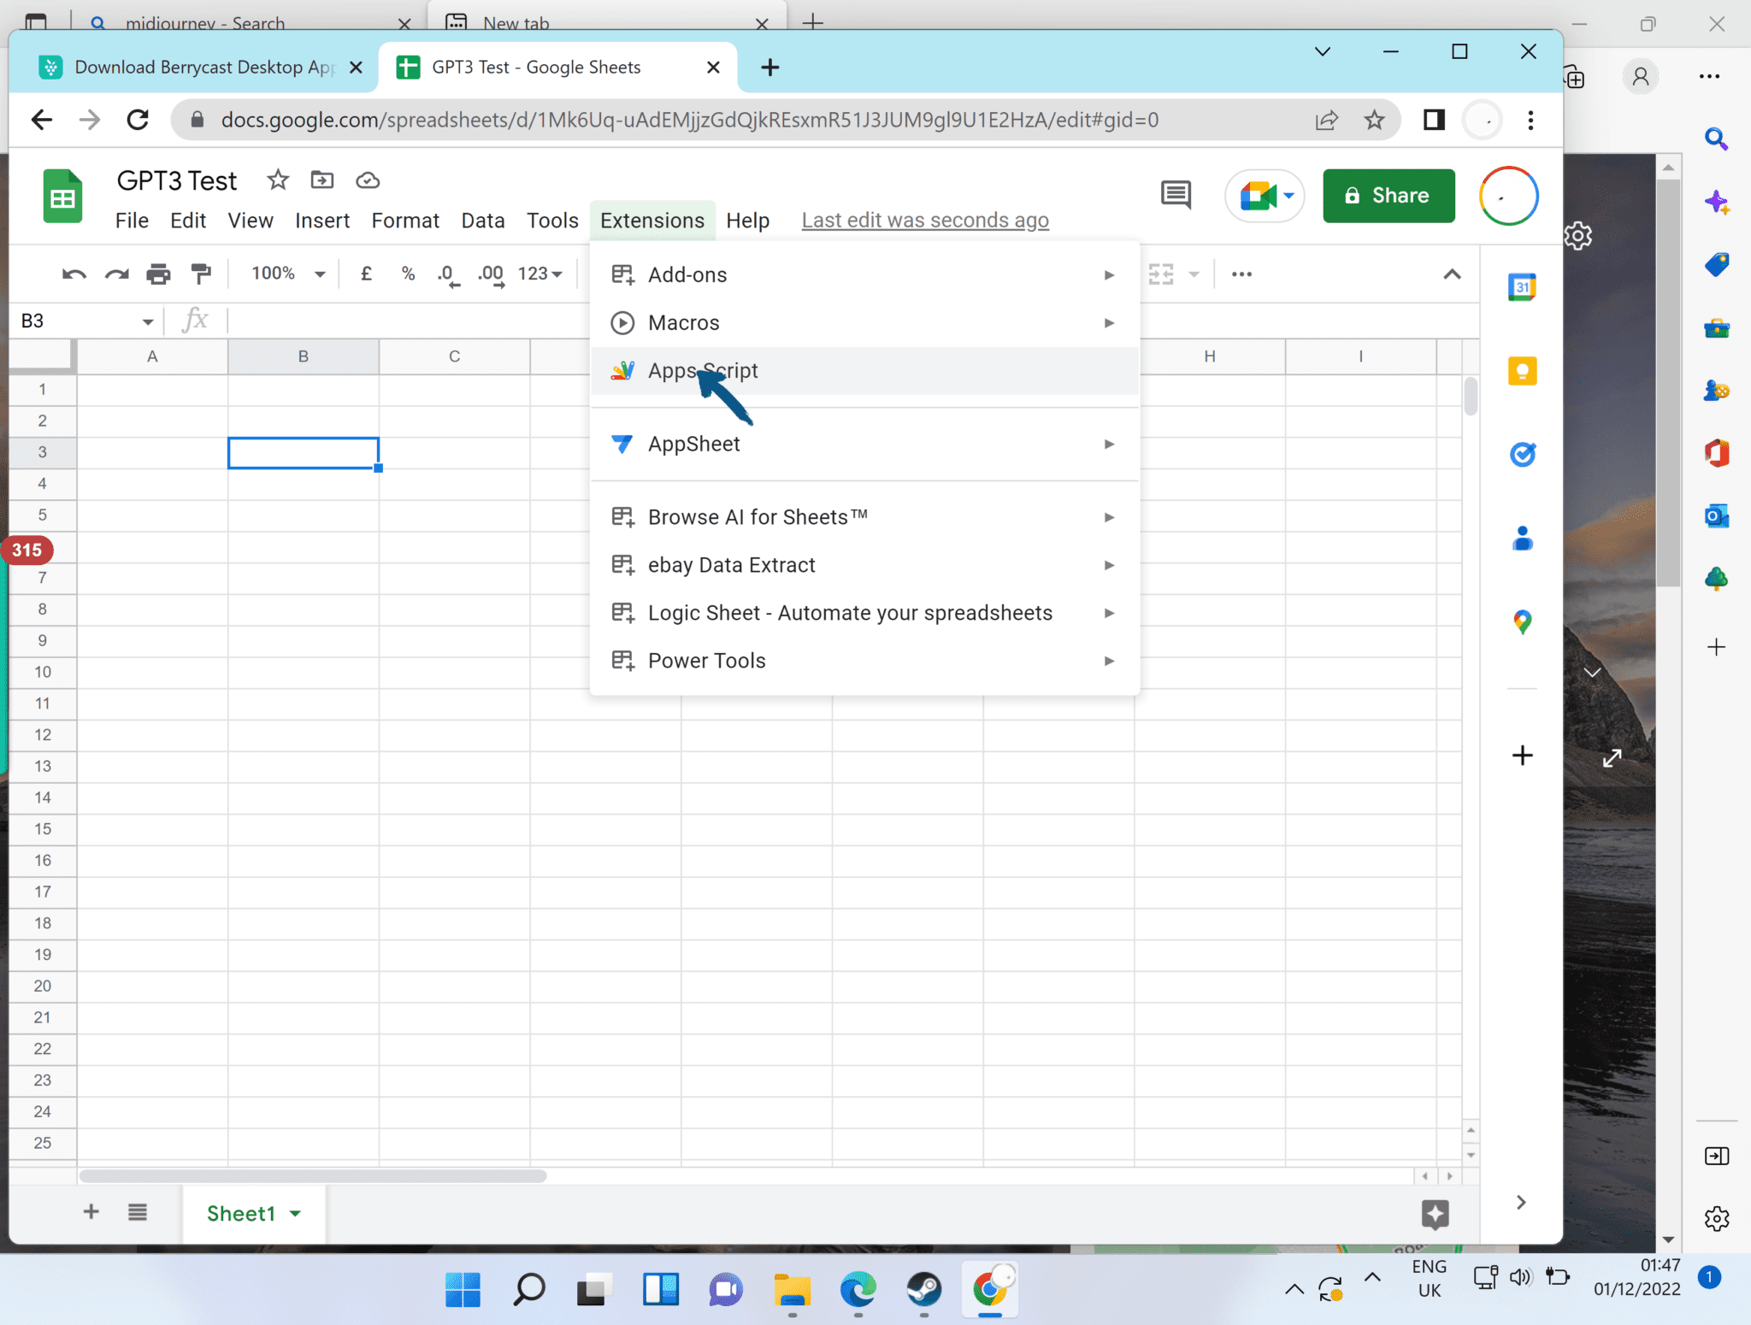Click the Chrome address bar URL
Viewport: 1751px width, 1325px height.
pos(689,120)
